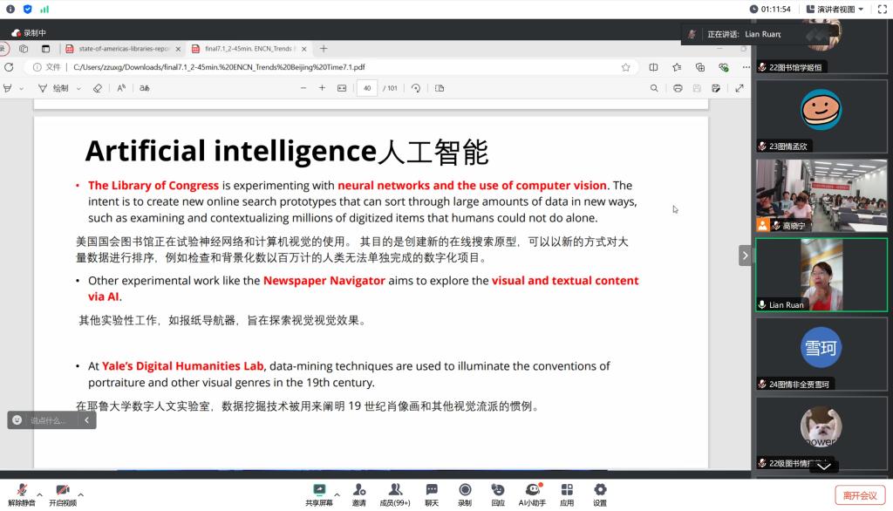Click the PDF page number field
893x511 pixels.
click(x=367, y=88)
